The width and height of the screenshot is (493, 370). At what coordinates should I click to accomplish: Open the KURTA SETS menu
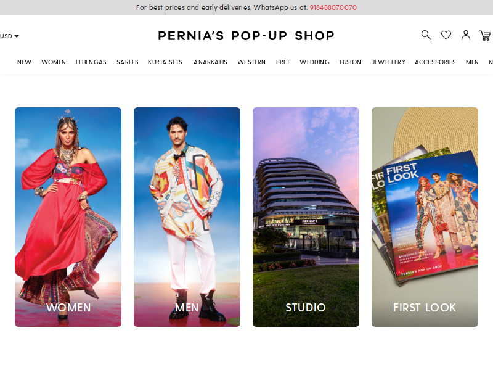click(x=165, y=62)
